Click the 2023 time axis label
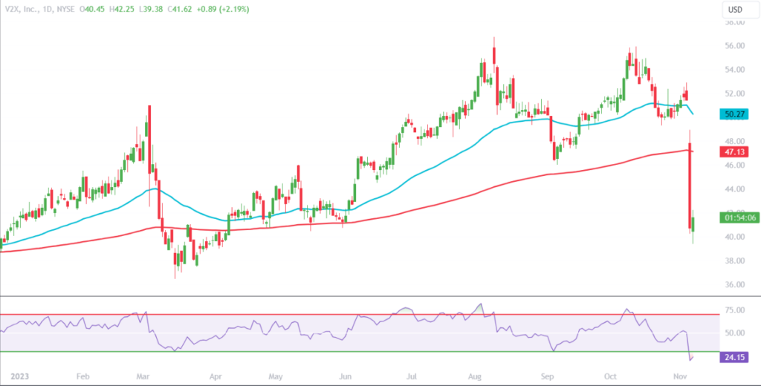 tap(19, 376)
